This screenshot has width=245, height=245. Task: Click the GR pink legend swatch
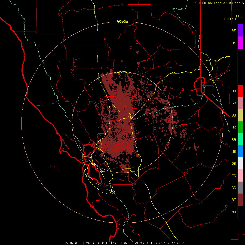coord(240,103)
